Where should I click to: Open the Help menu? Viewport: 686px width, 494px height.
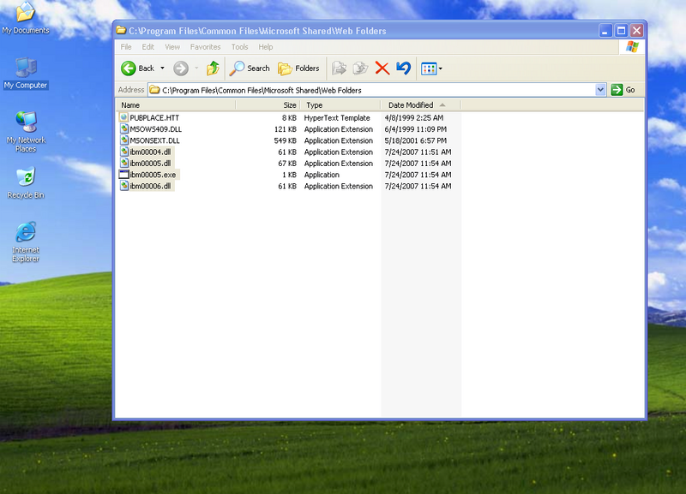(x=266, y=47)
